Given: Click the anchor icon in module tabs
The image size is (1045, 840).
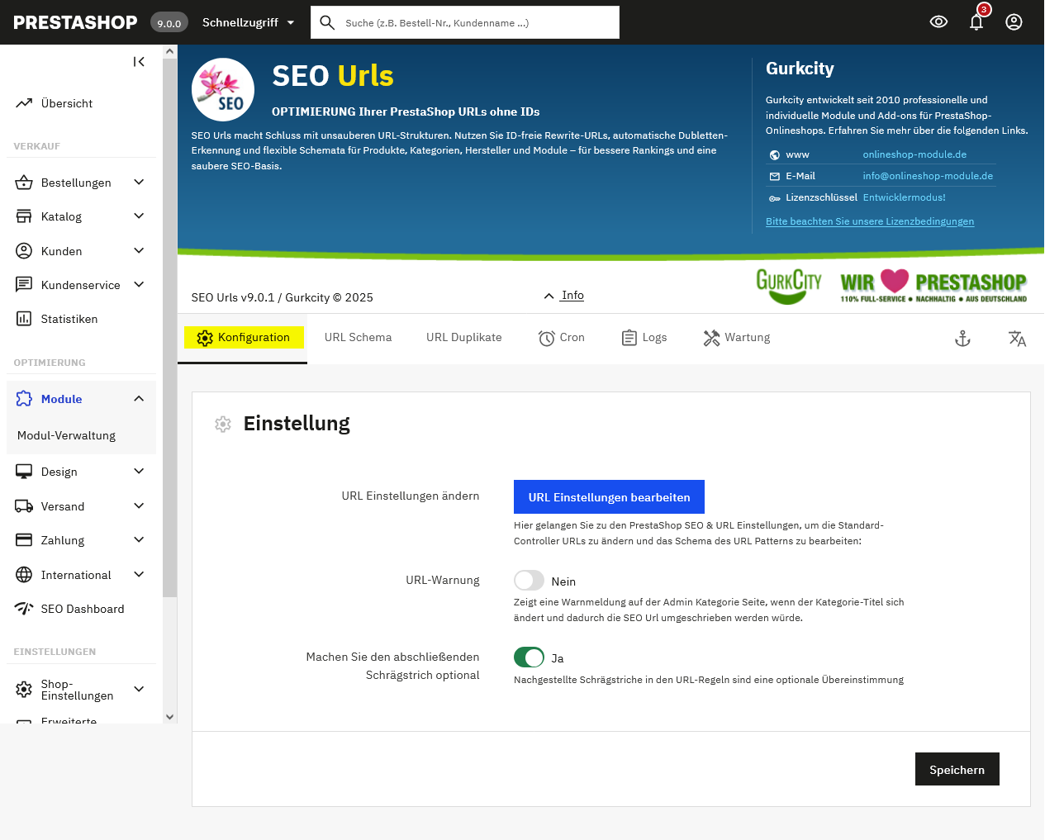Looking at the screenshot, I should pos(962,339).
